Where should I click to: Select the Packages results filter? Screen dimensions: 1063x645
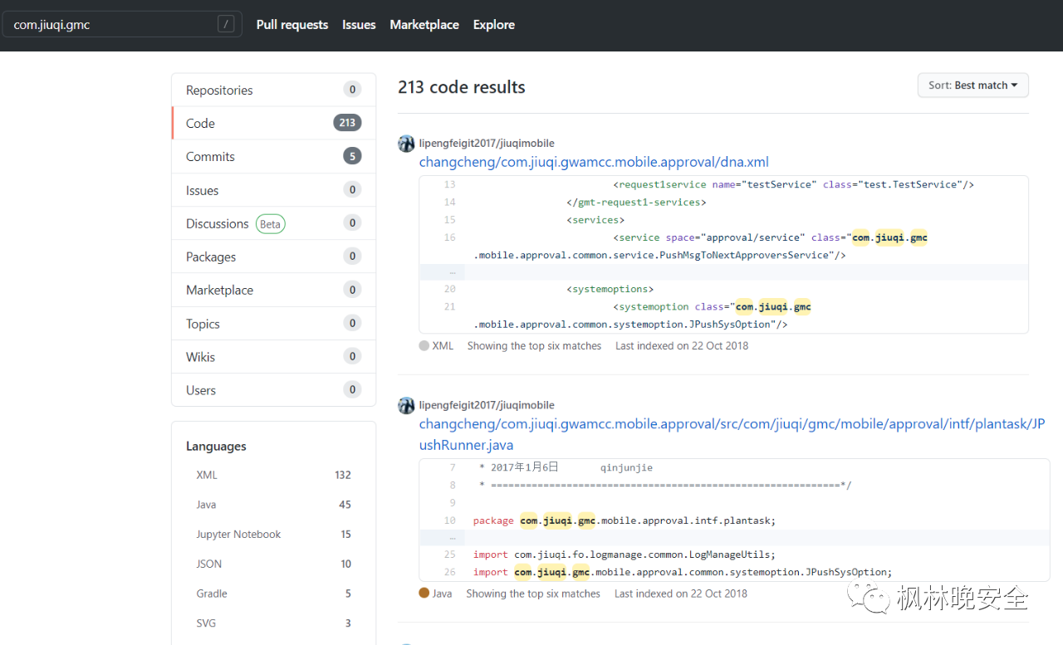tap(273, 257)
